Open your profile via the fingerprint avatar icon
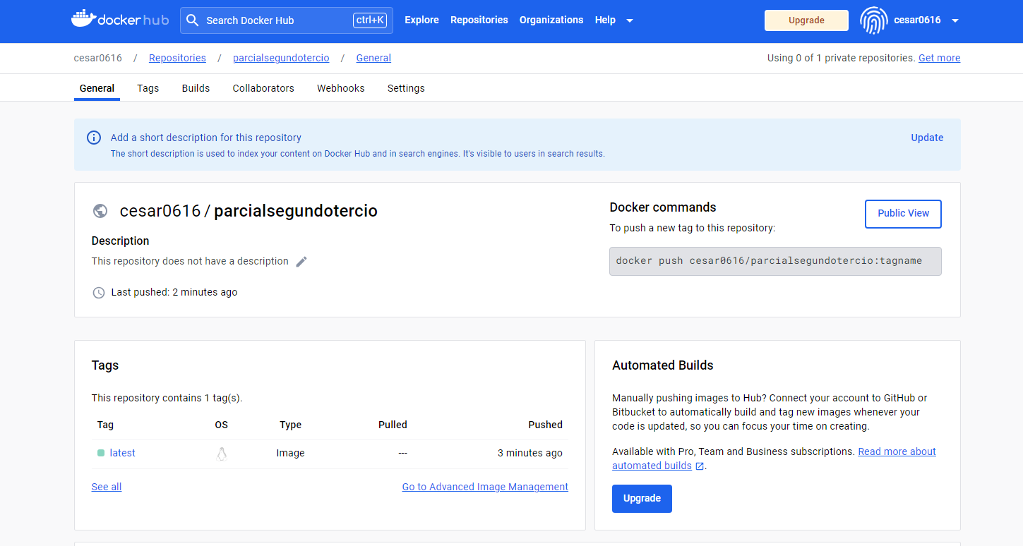Viewport: 1023px width, 546px height. click(873, 20)
